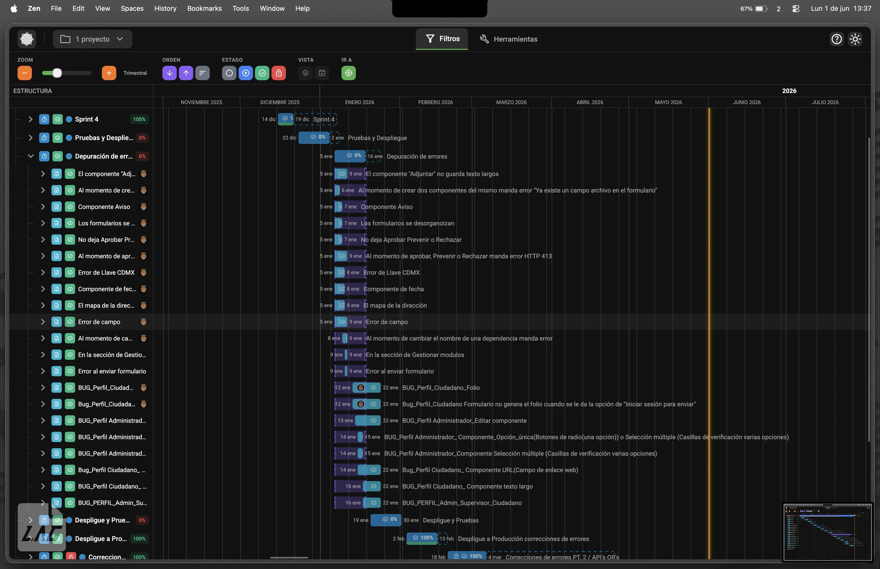880x569 pixels.
Task: Click the gray sort-lines order icon
Action: pyautogui.click(x=203, y=73)
